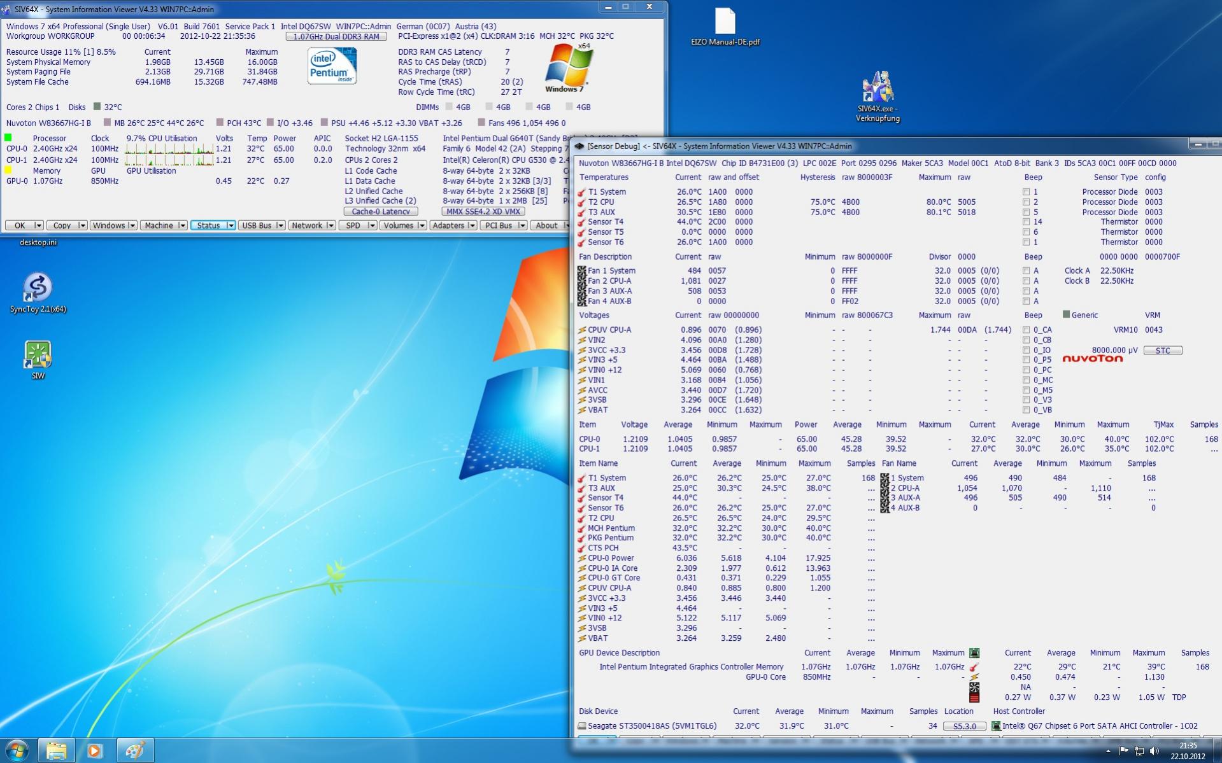The width and height of the screenshot is (1222, 763).
Task: Click the voltage icon beside CPU-0 IA Core
Action: pyautogui.click(x=581, y=568)
